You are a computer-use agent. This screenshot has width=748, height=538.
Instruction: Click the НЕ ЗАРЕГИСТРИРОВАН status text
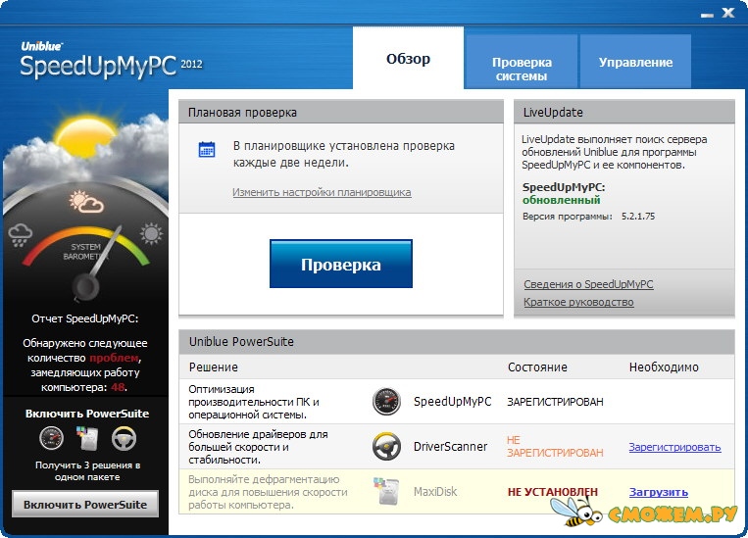(555, 447)
